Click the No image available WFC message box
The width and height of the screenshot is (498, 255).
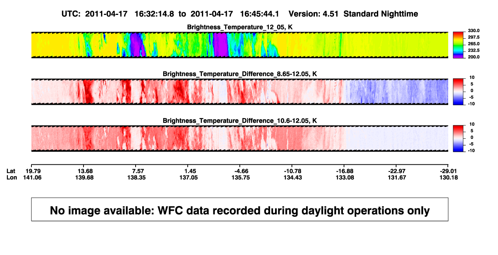pos(240,209)
